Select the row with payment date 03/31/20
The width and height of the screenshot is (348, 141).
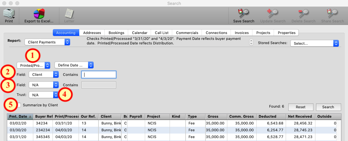(172, 137)
